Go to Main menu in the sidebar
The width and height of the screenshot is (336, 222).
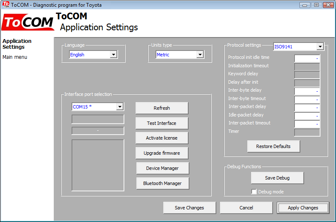tap(15, 57)
